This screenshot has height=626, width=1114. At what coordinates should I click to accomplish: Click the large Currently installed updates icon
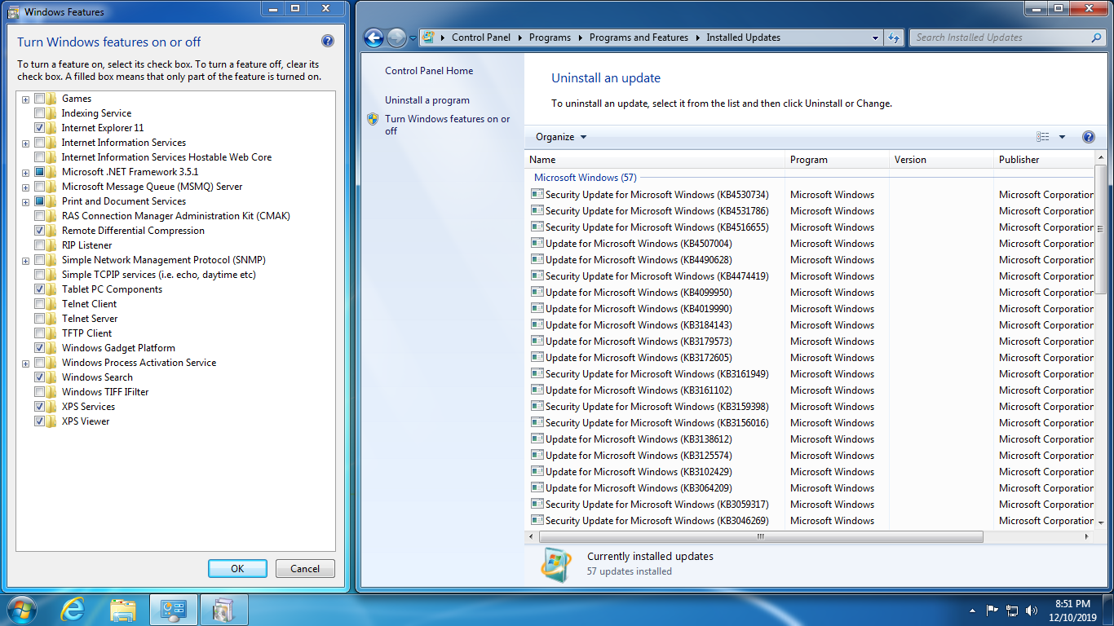556,563
